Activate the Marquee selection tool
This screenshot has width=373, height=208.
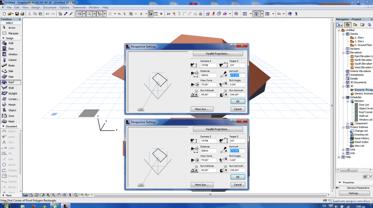coord(13,33)
